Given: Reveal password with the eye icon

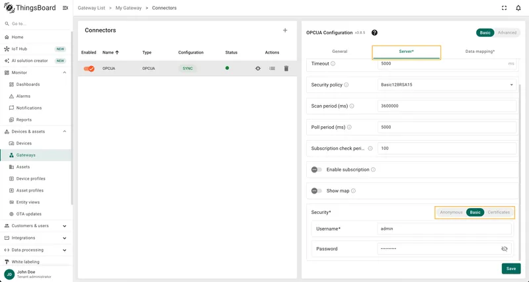Looking at the screenshot, I should click(505, 249).
